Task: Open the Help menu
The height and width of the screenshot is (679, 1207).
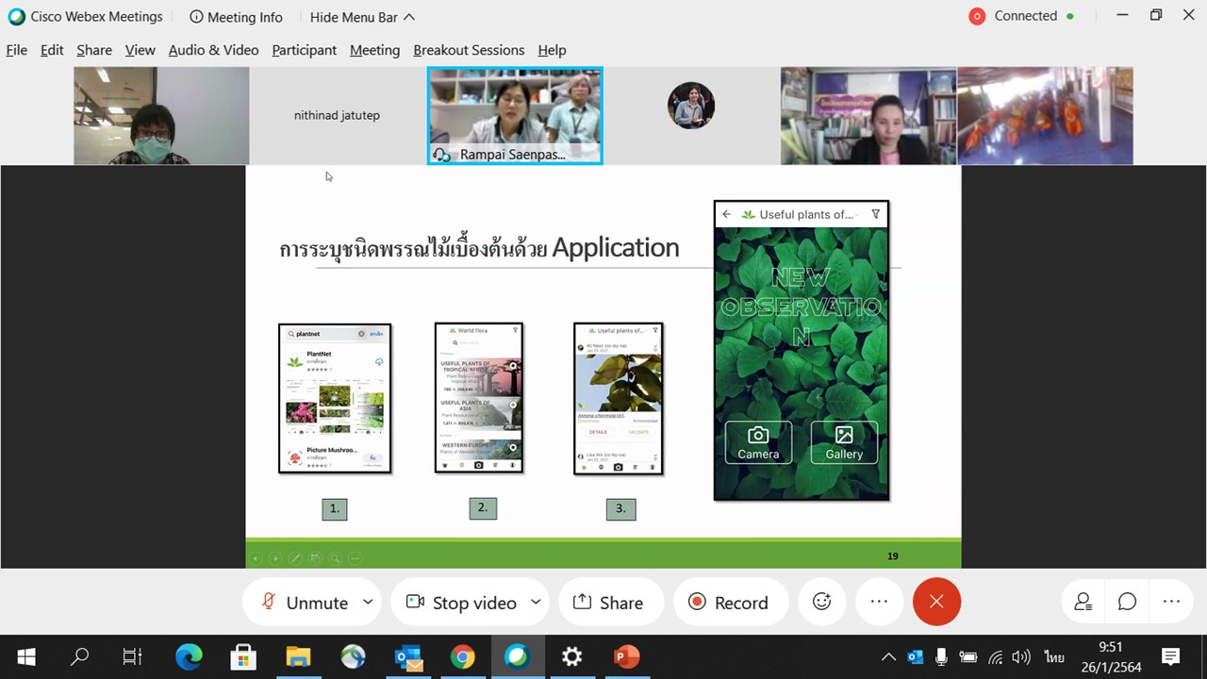Action: click(552, 50)
